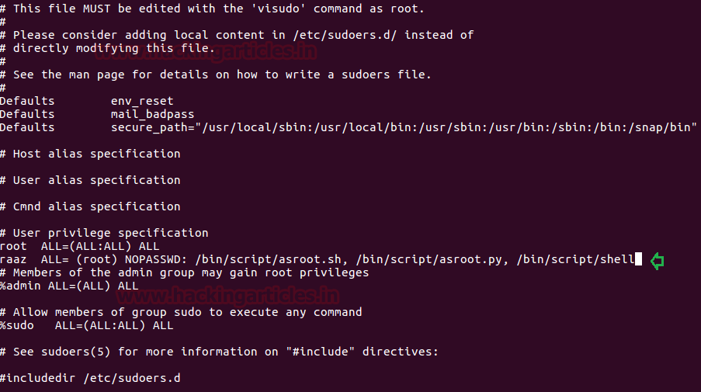The image size is (701, 392).
Task: Select the 'mail_badpass' Defaults value
Action: pyautogui.click(x=152, y=114)
